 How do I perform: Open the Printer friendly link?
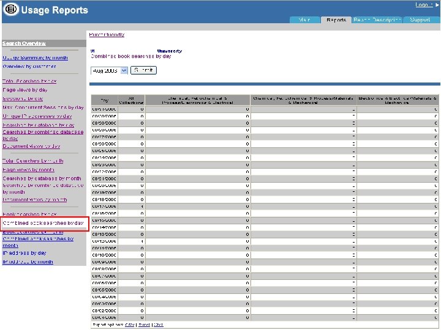pyautogui.click(x=107, y=34)
